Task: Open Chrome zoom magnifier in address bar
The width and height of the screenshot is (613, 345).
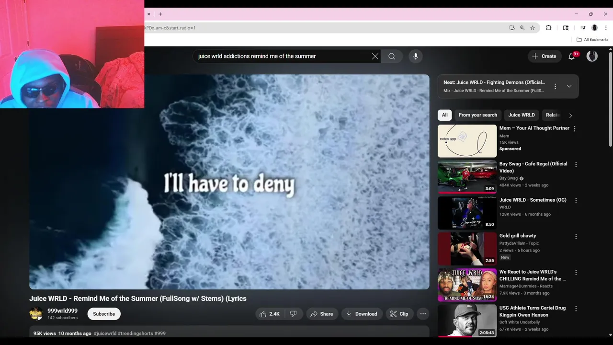Action: pyautogui.click(x=522, y=28)
